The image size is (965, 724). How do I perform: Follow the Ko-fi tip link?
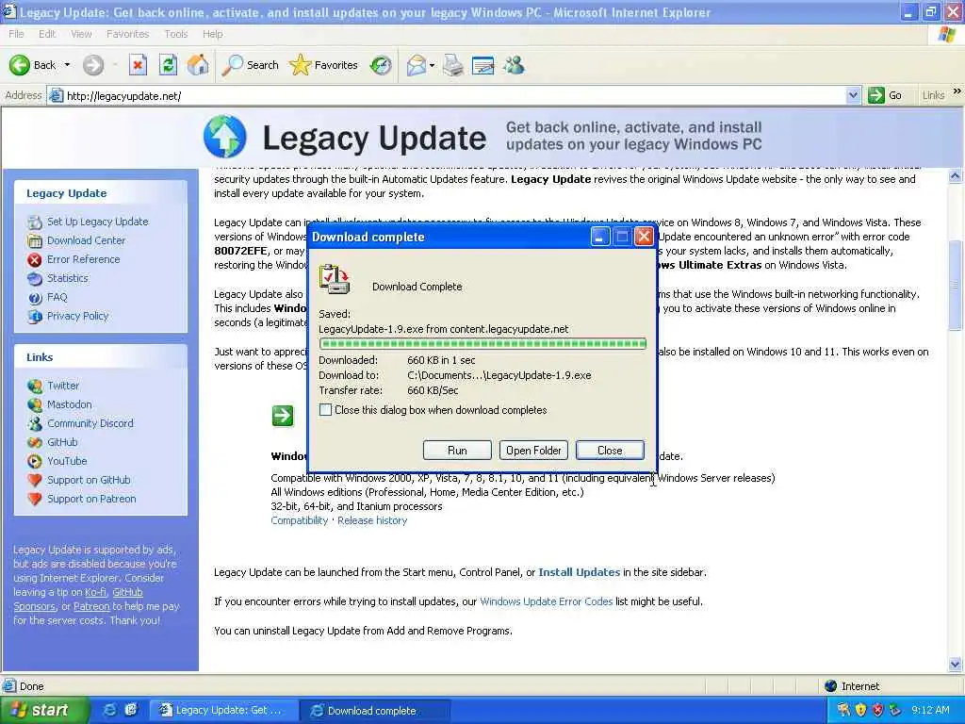[x=95, y=592]
